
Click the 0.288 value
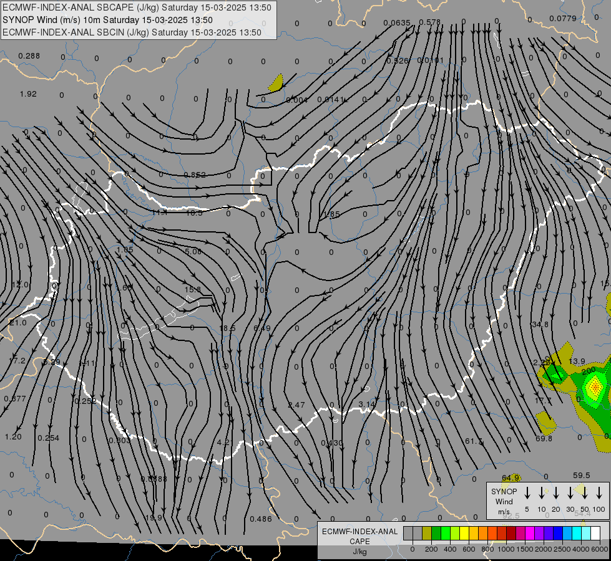click(29, 56)
